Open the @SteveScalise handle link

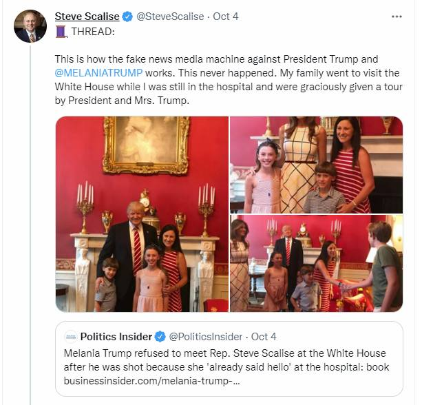pyautogui.click(x=170, y=17)
